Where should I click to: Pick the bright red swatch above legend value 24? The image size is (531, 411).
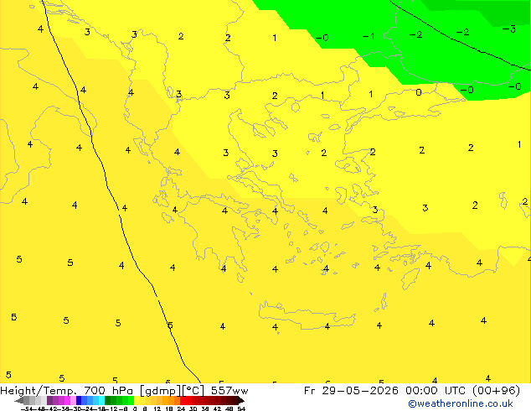point(183,400)
